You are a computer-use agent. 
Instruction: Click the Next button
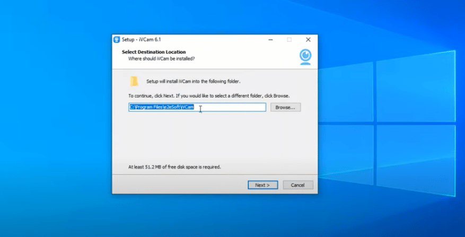(263, 185)
